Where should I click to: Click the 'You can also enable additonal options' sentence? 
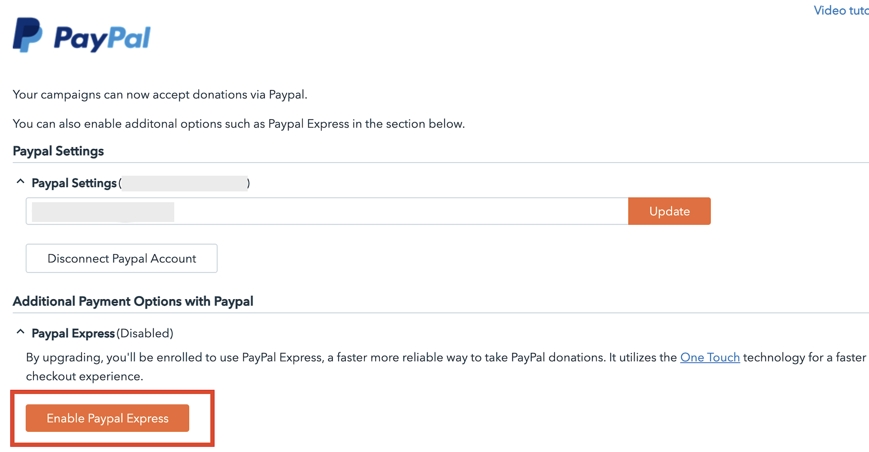[239, 124]
